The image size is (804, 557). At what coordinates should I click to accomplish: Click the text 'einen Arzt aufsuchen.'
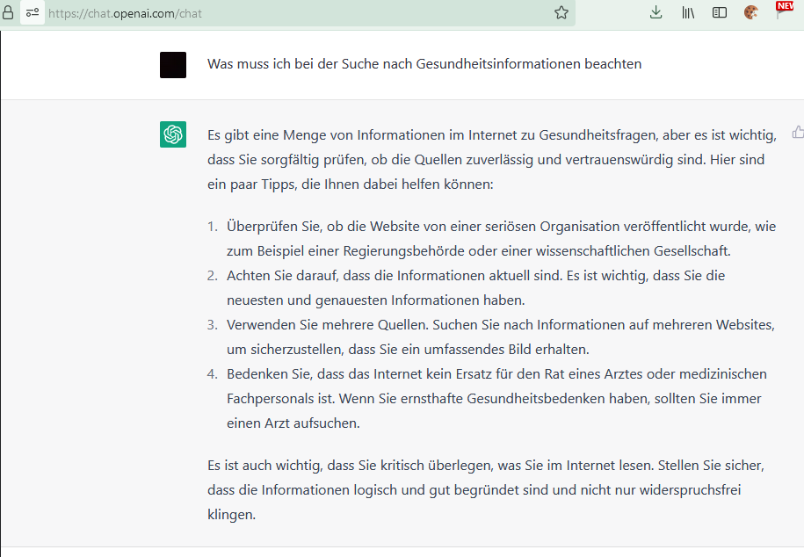pyautogui.click(x=293, y=423)
